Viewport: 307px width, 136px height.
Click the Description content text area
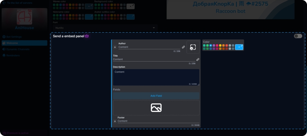coord(156,76)
